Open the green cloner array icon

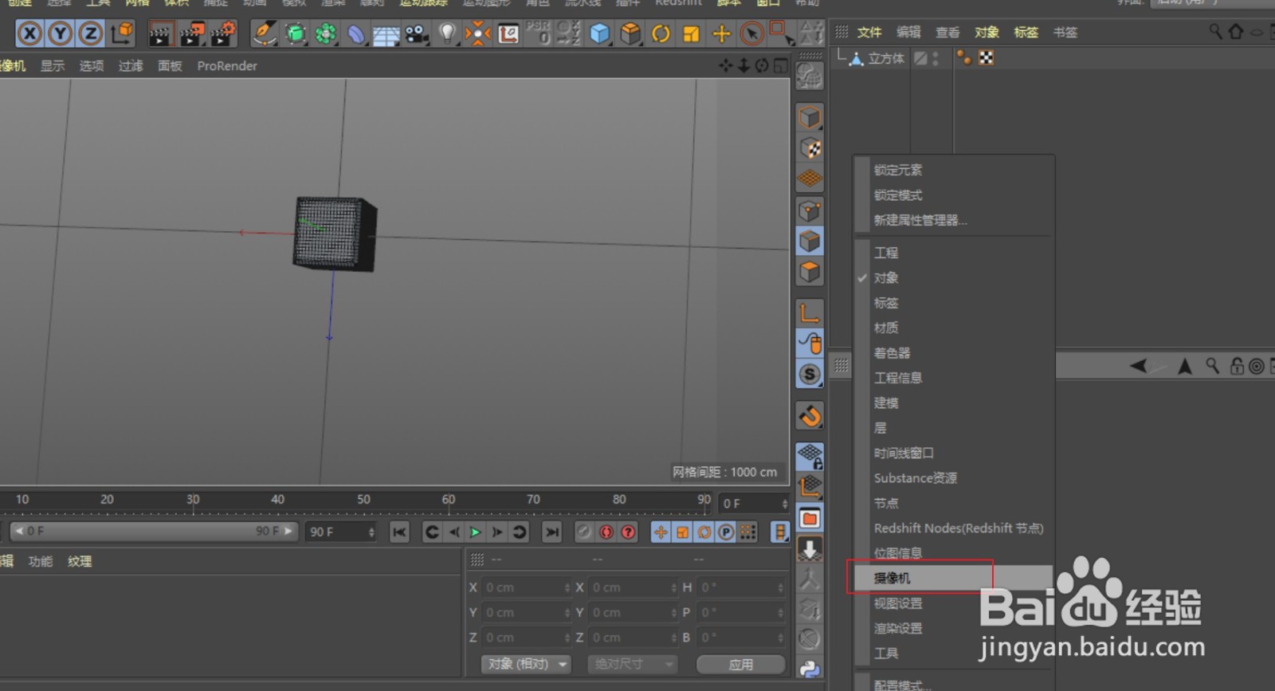pos(325,33)
